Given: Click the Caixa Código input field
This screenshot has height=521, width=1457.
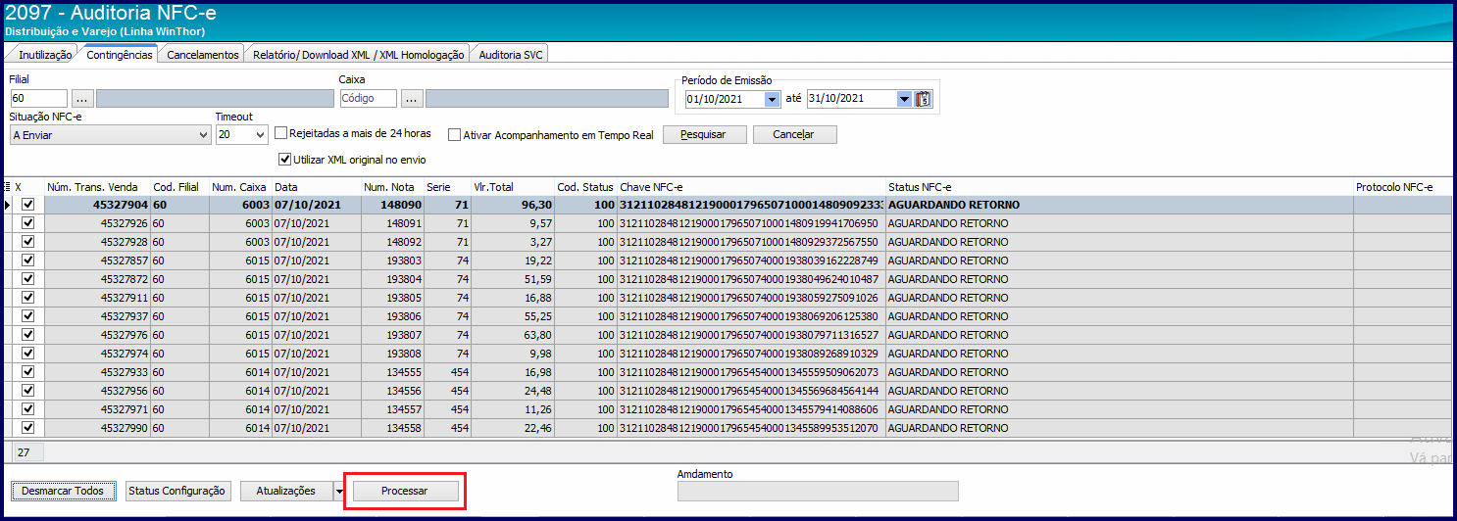Looking at the screenshot, I should (x=369, y=99).
